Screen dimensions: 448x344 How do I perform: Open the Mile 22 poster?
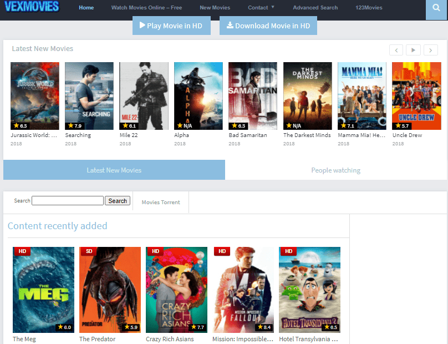(144, 96)
